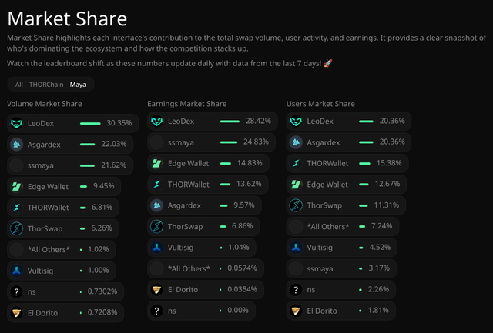Screen dimensions: 493x333
Task: Switch to the All filter tab
Action: pyautogui.click(x=18, y=85)
